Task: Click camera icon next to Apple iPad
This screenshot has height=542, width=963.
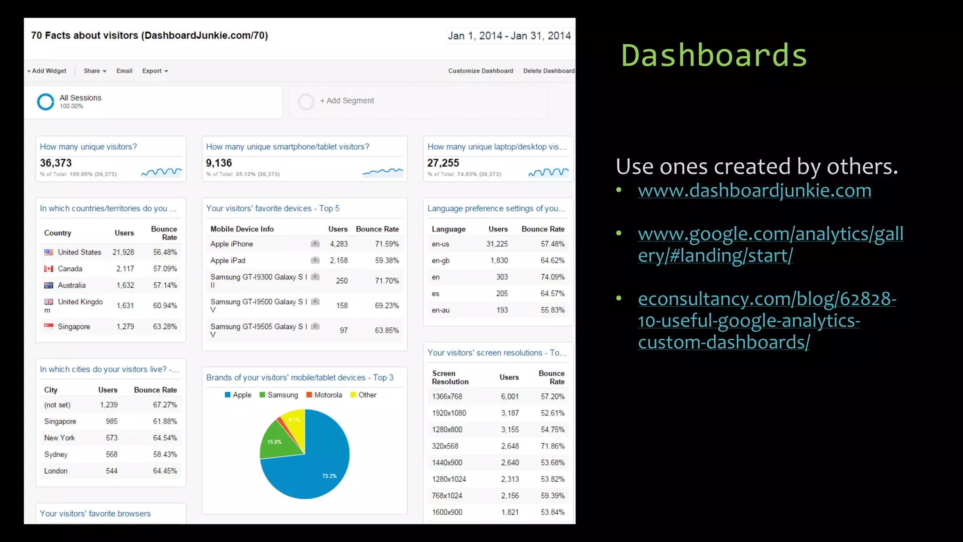Action: [x=315, y=260]
